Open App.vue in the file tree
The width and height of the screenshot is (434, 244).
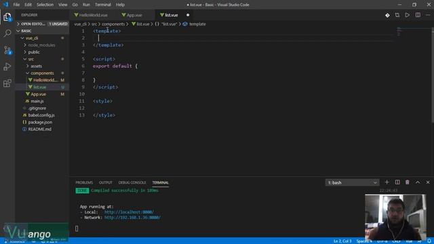coord(42,94)
